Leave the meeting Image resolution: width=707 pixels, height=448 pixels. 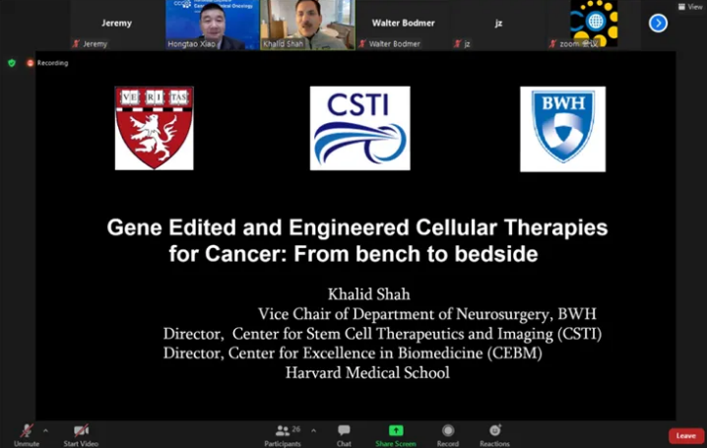coord(685,436)
